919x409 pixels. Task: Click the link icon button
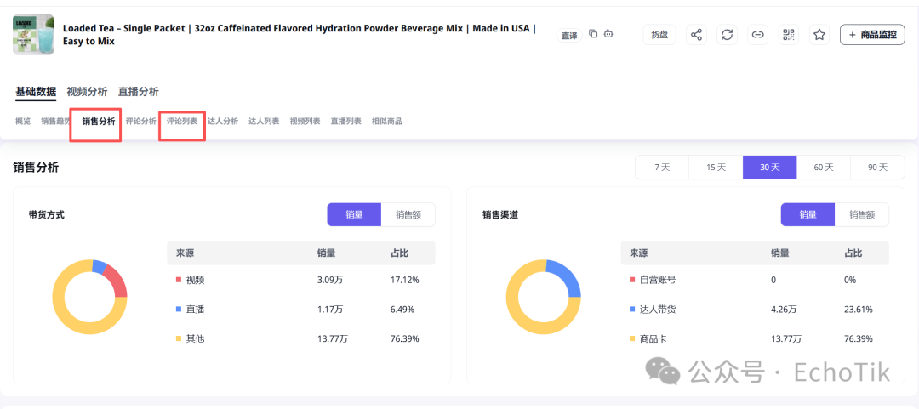pos(758,35)
